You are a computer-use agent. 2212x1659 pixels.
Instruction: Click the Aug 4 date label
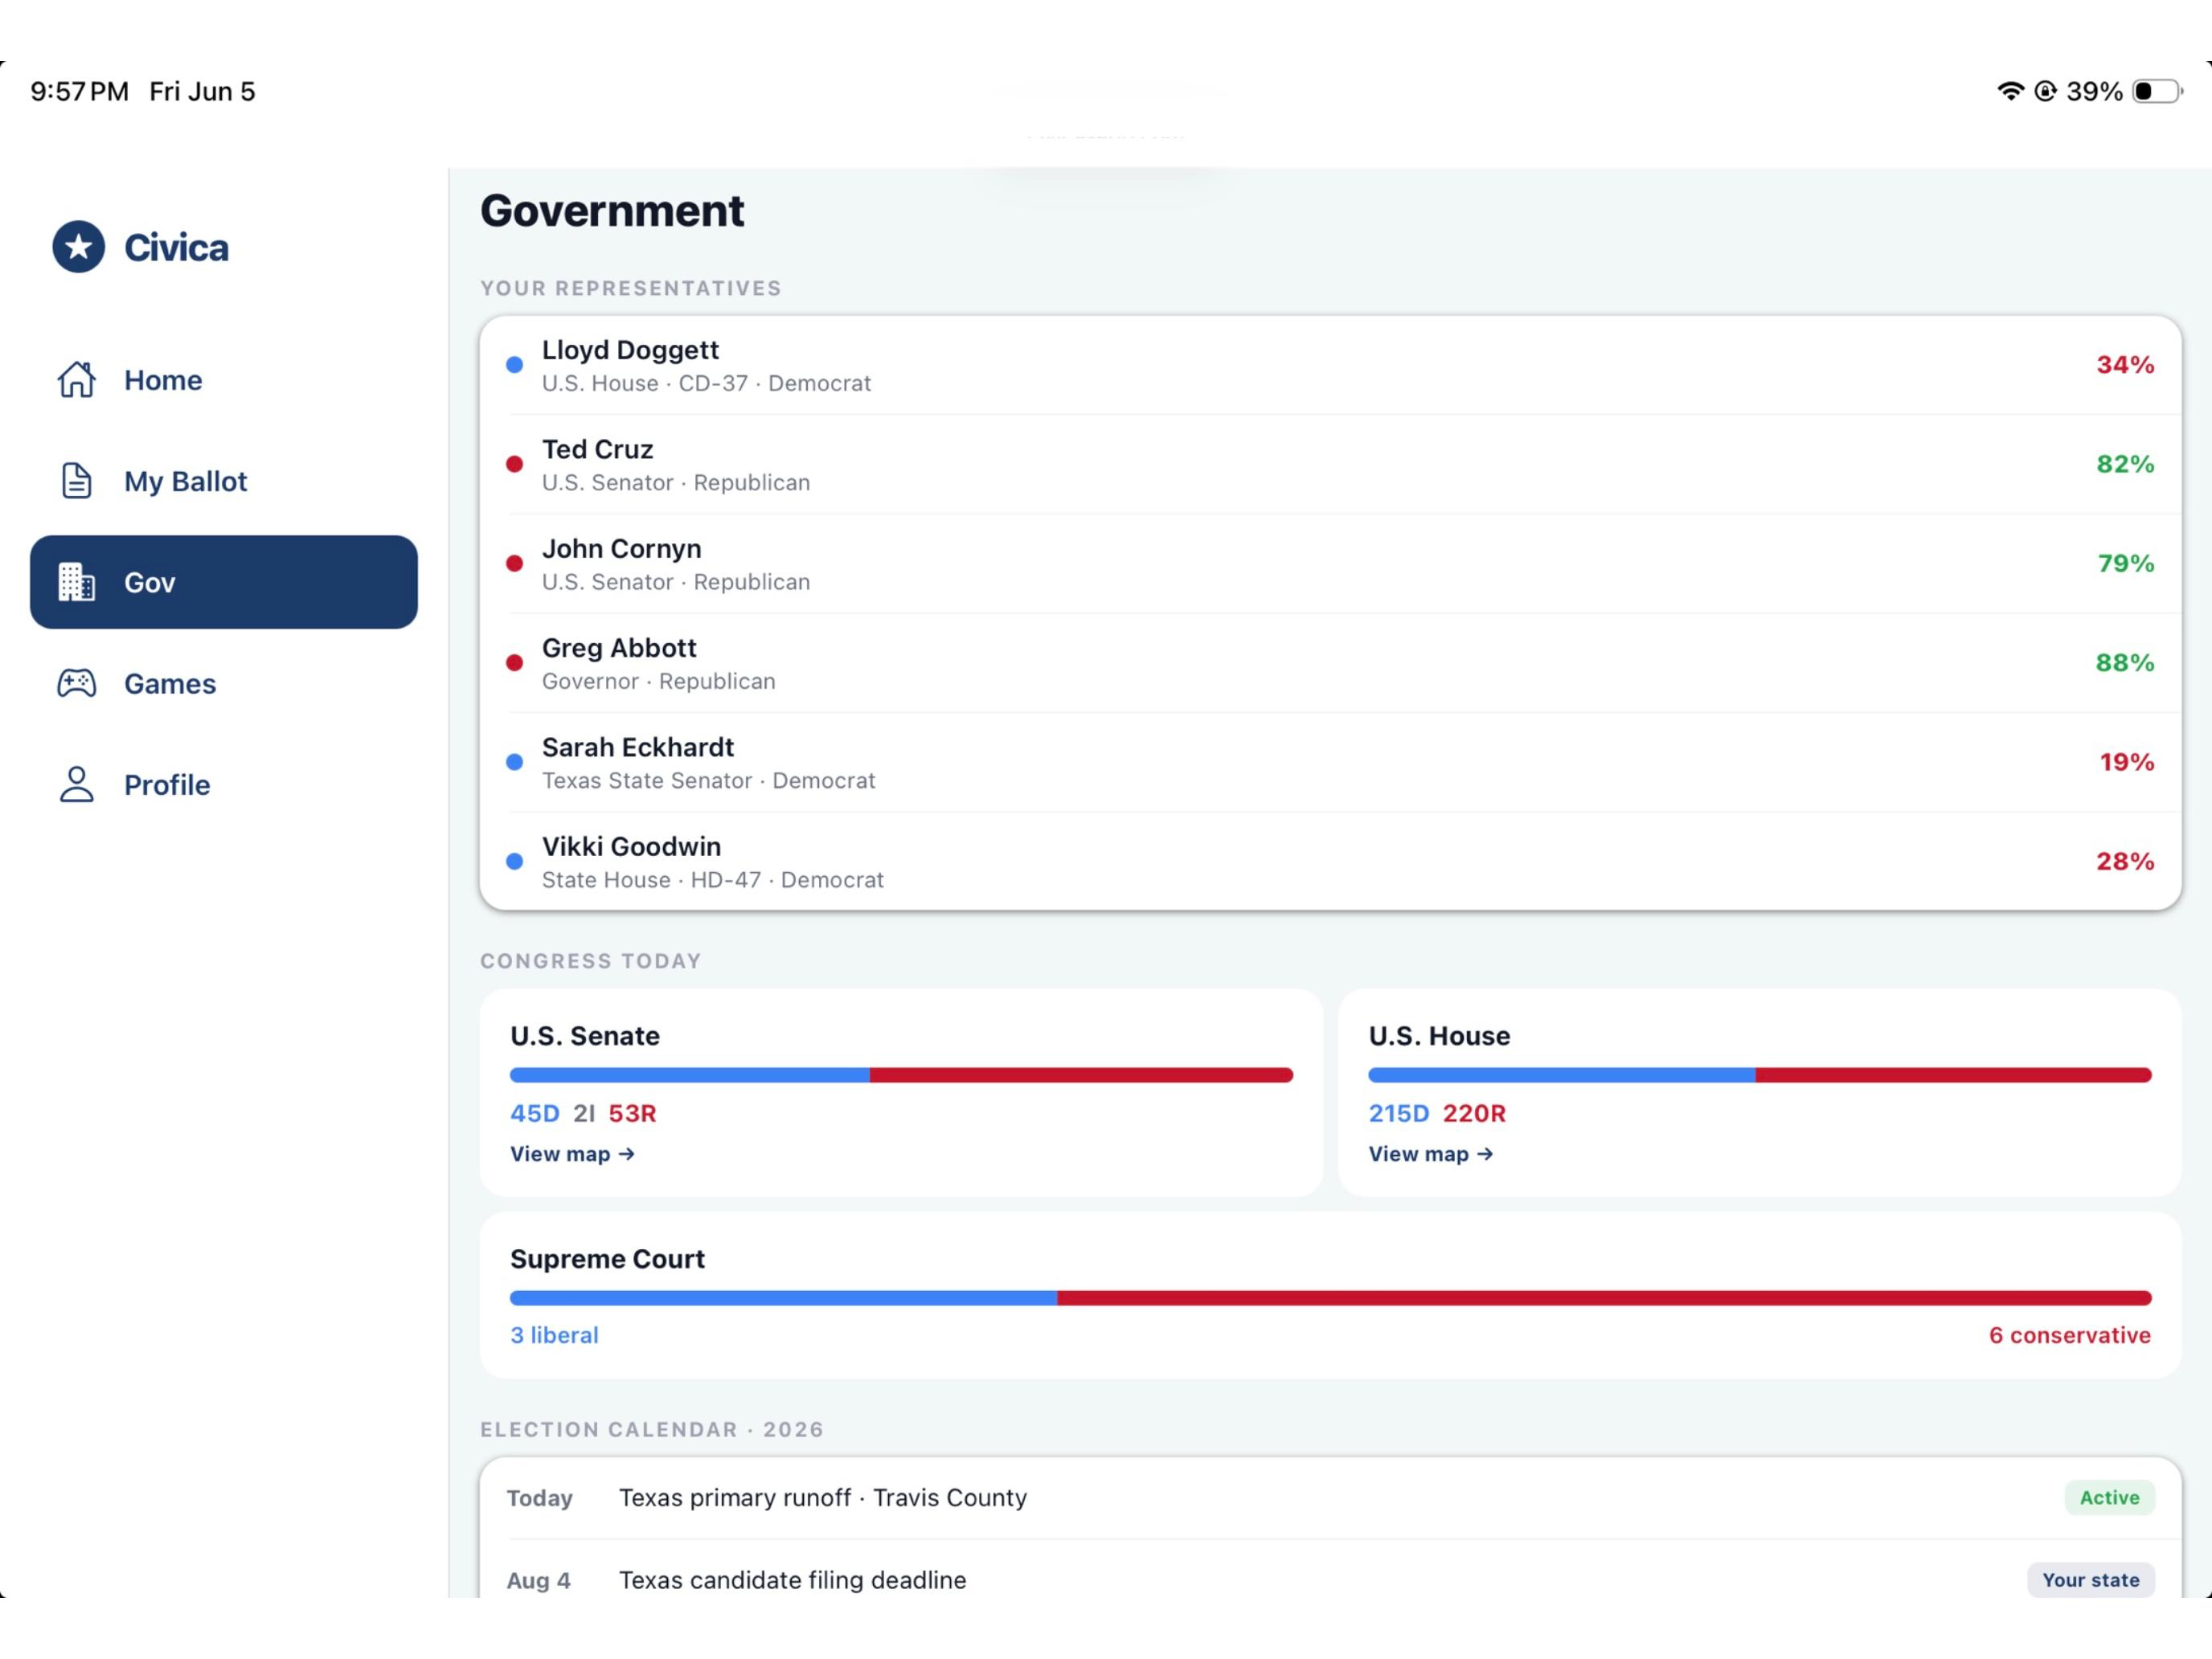pyautogui.click(x=538, y=1580)
